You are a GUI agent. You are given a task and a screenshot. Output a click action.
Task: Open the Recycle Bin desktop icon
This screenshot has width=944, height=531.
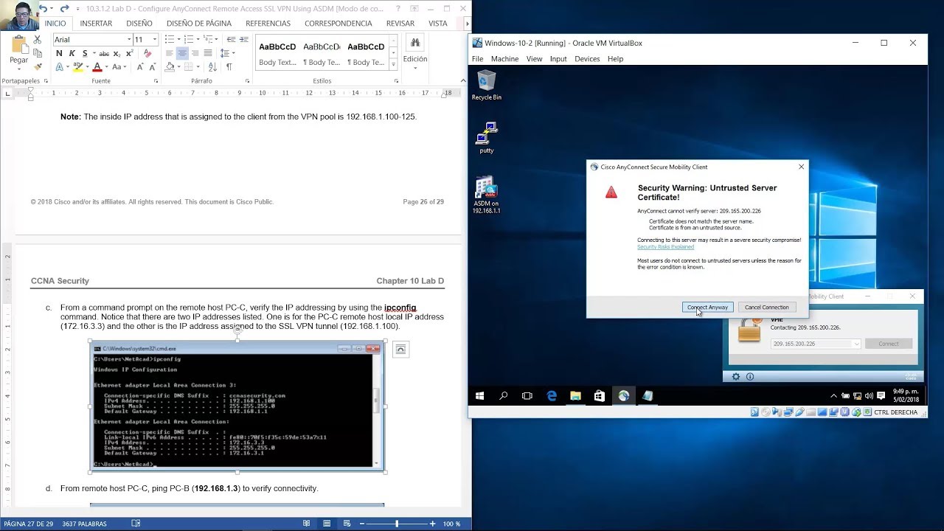coord(486,86)
